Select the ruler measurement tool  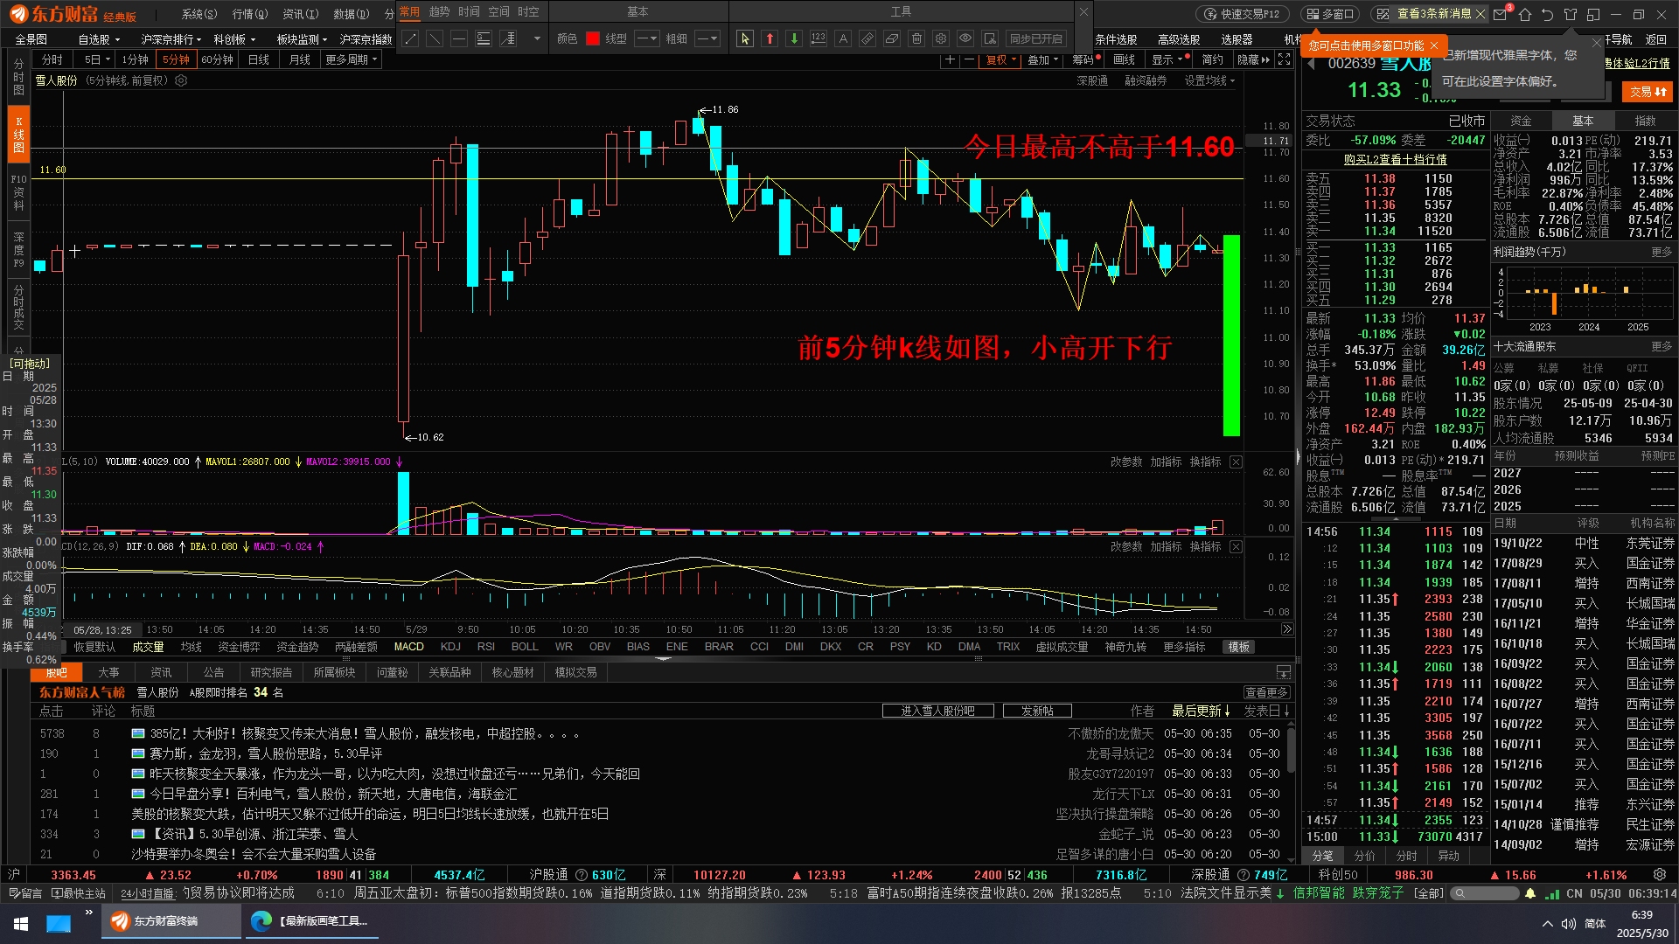[867, 39]
